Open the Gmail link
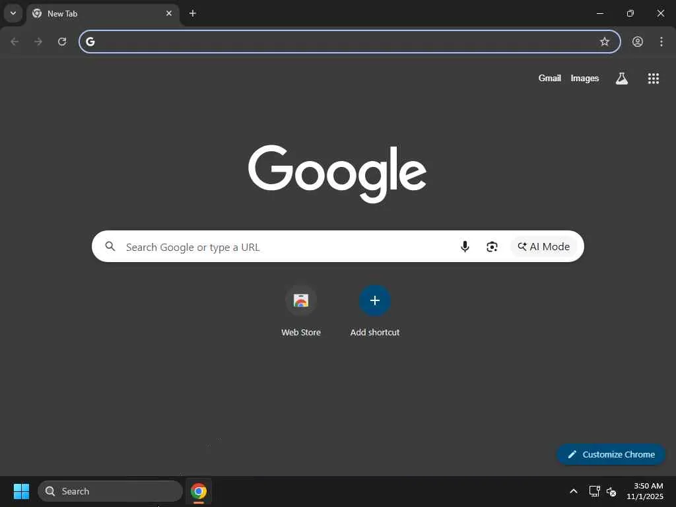 point(549,78)
